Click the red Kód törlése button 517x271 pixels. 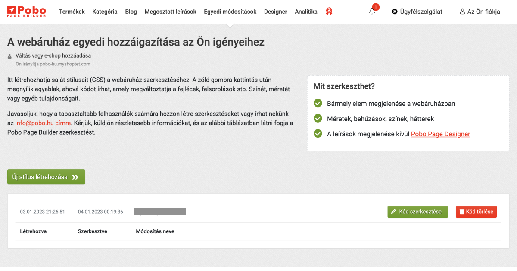[x=476, y=212]
